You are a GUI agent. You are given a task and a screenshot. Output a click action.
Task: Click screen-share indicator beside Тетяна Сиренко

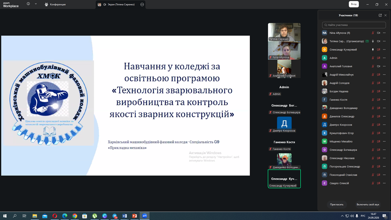point(367,41)
